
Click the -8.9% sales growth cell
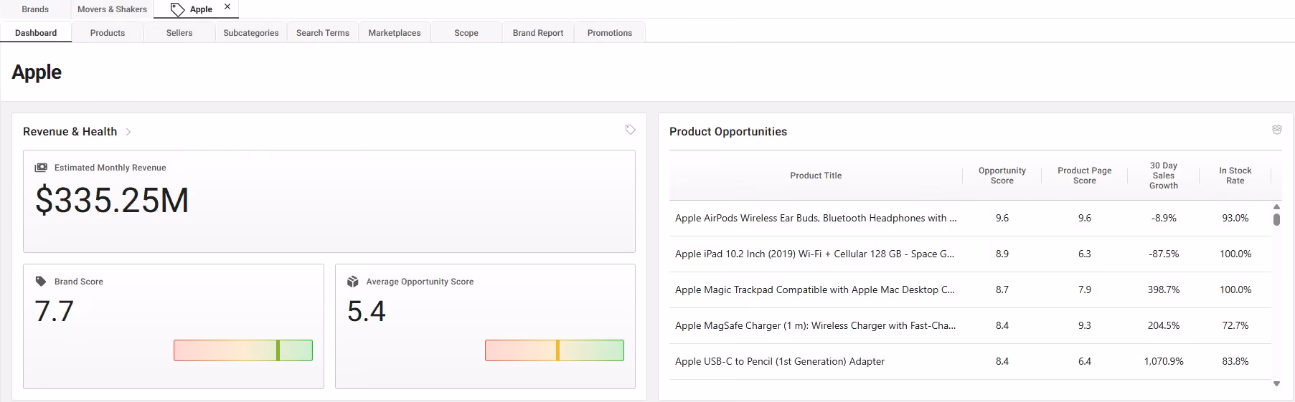point(1164,218)
